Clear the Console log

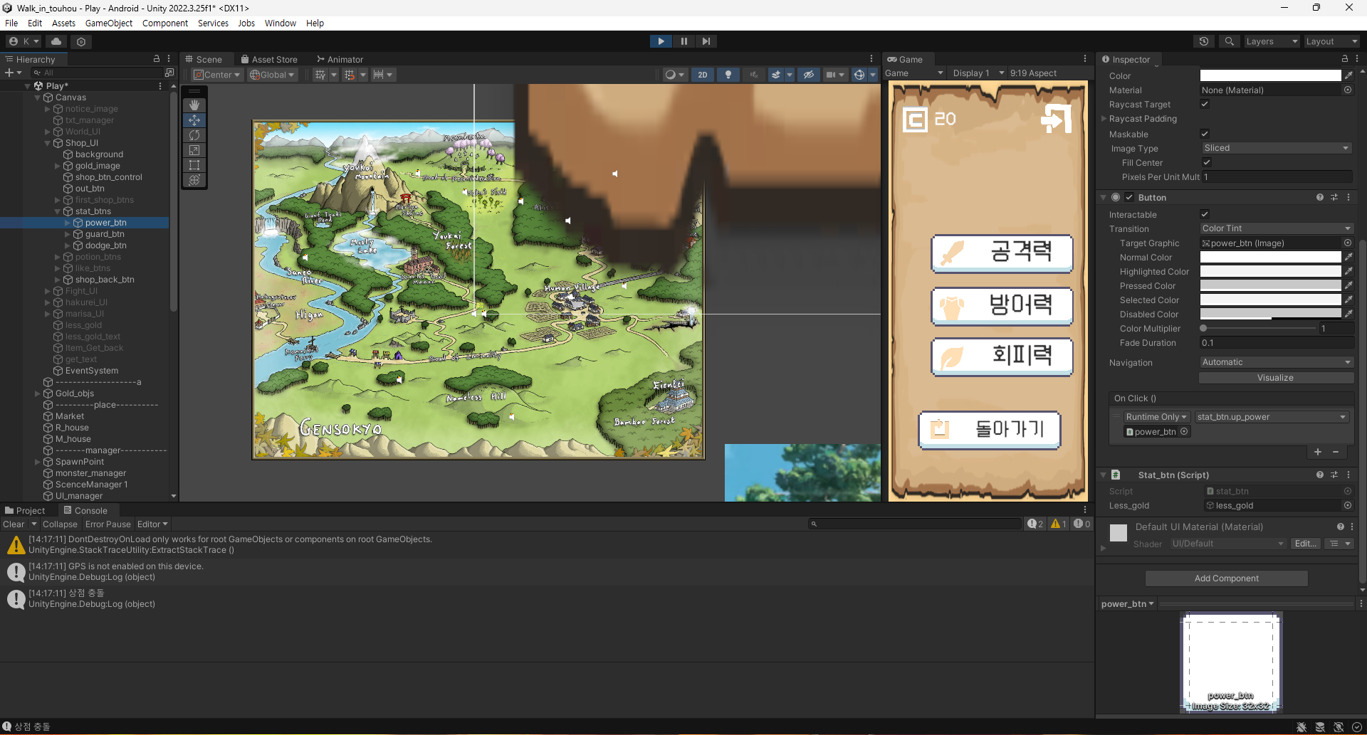pos(14,524)
